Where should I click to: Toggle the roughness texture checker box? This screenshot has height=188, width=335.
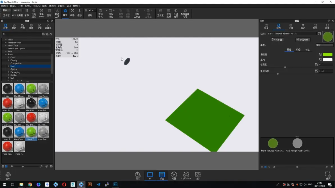[317, 64]
